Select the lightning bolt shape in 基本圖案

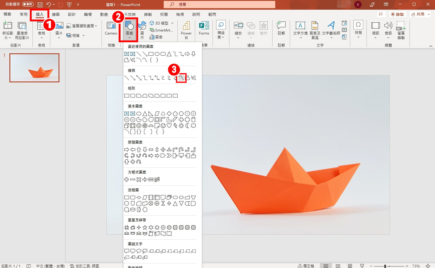(x=175, y=126)
